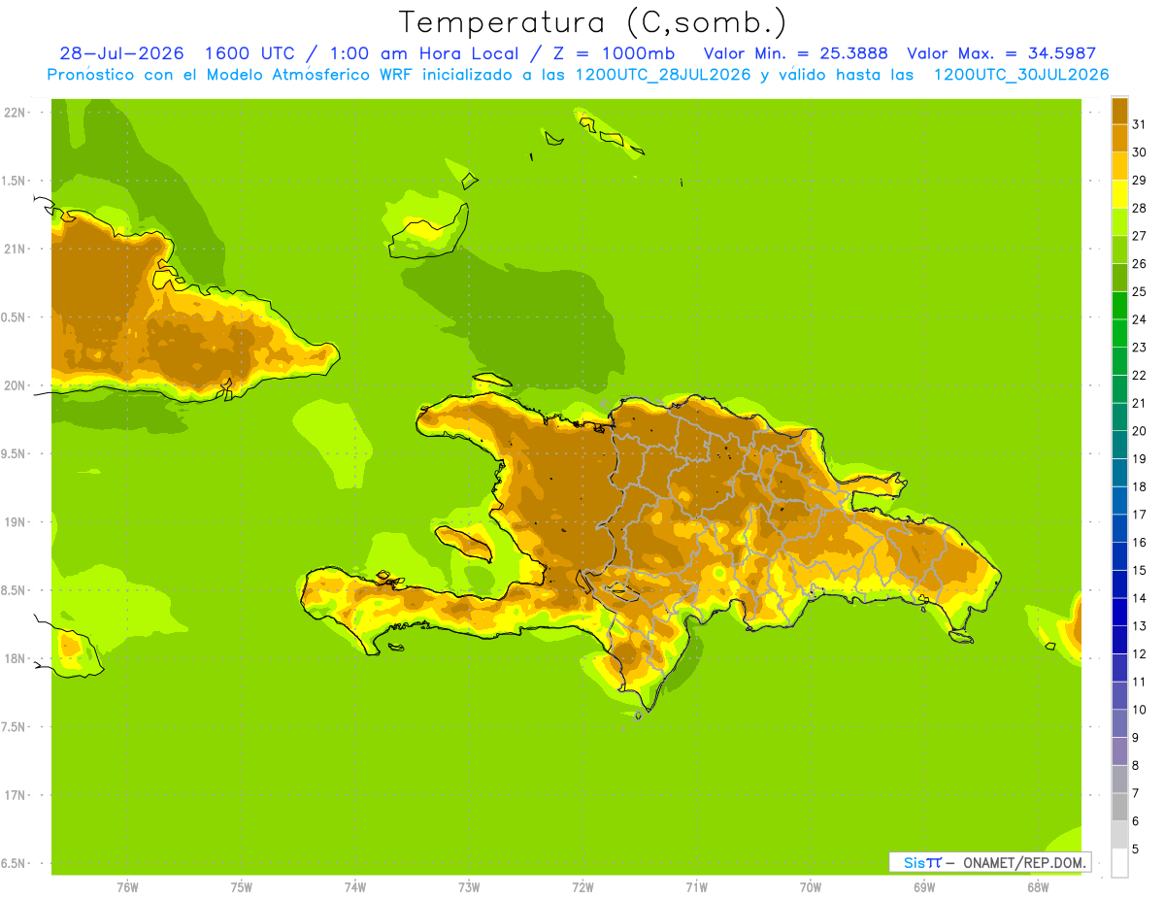Screen dimensions: 1165x900
Task: Click the '18N' latitude axis label
Action: [15, 658]
